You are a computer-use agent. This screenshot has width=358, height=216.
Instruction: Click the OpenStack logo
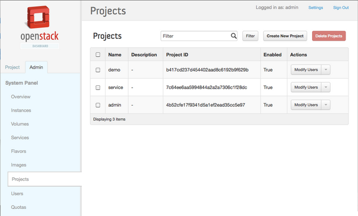click(39, 27)
